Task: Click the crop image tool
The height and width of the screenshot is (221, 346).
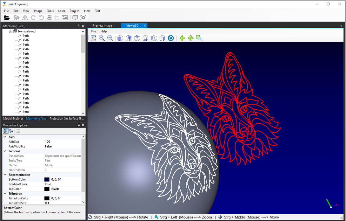Action: (x=57, y=18)
